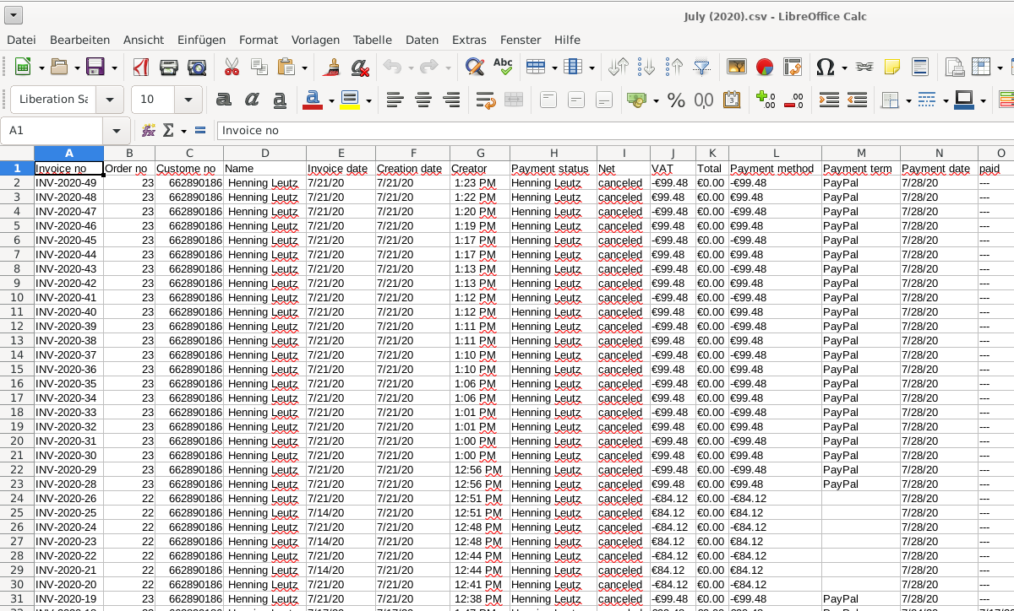Select column header D

point(264,154)
